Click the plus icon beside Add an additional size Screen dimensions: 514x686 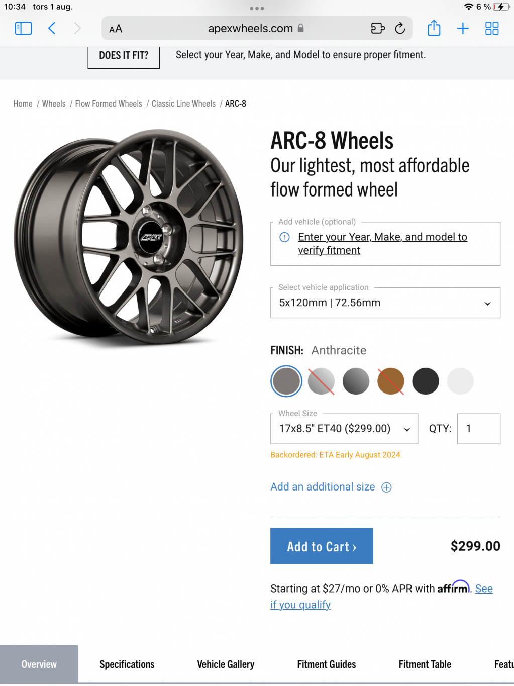click(386, 487)
